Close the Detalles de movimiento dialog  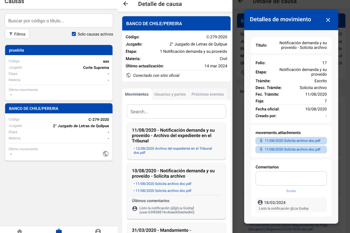(x=328, y=20)
